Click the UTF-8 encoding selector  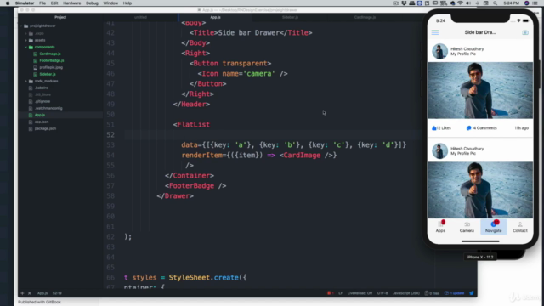[x=382, y=293]
